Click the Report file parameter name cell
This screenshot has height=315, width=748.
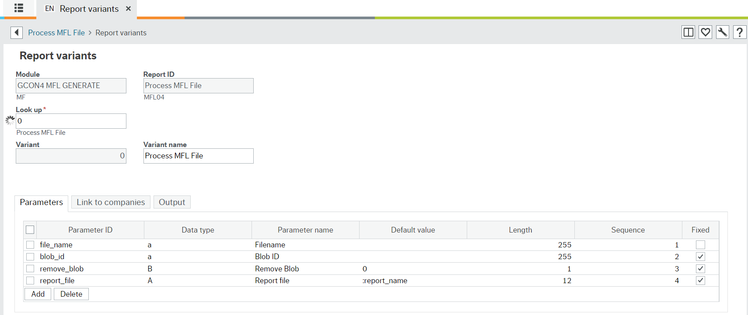[x=305, y=281]
